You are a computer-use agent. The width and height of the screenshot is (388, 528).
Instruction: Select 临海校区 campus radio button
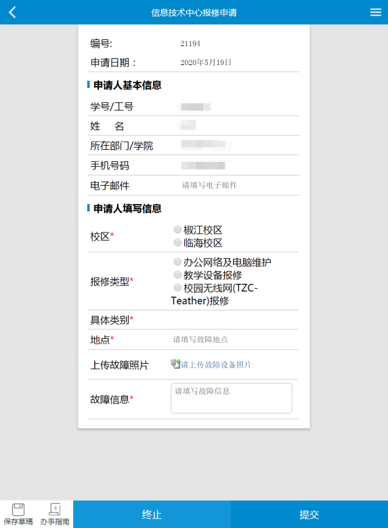click(x=177, y=243)
